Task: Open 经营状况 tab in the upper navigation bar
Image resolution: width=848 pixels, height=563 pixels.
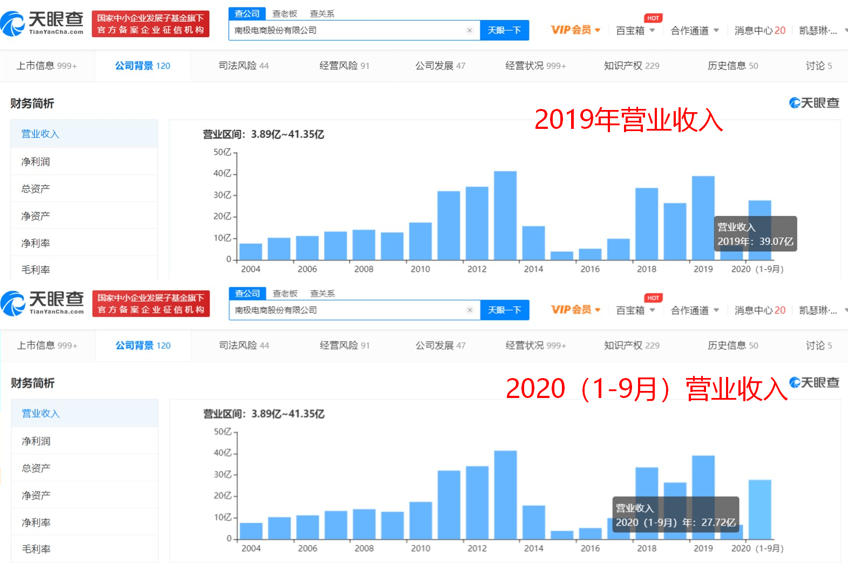Action: (535, 66)
